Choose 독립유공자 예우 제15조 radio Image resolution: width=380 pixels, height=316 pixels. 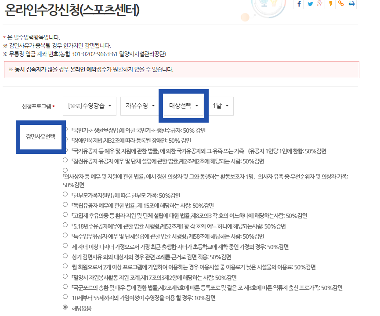pyautogui.click(x=65, y=204)
